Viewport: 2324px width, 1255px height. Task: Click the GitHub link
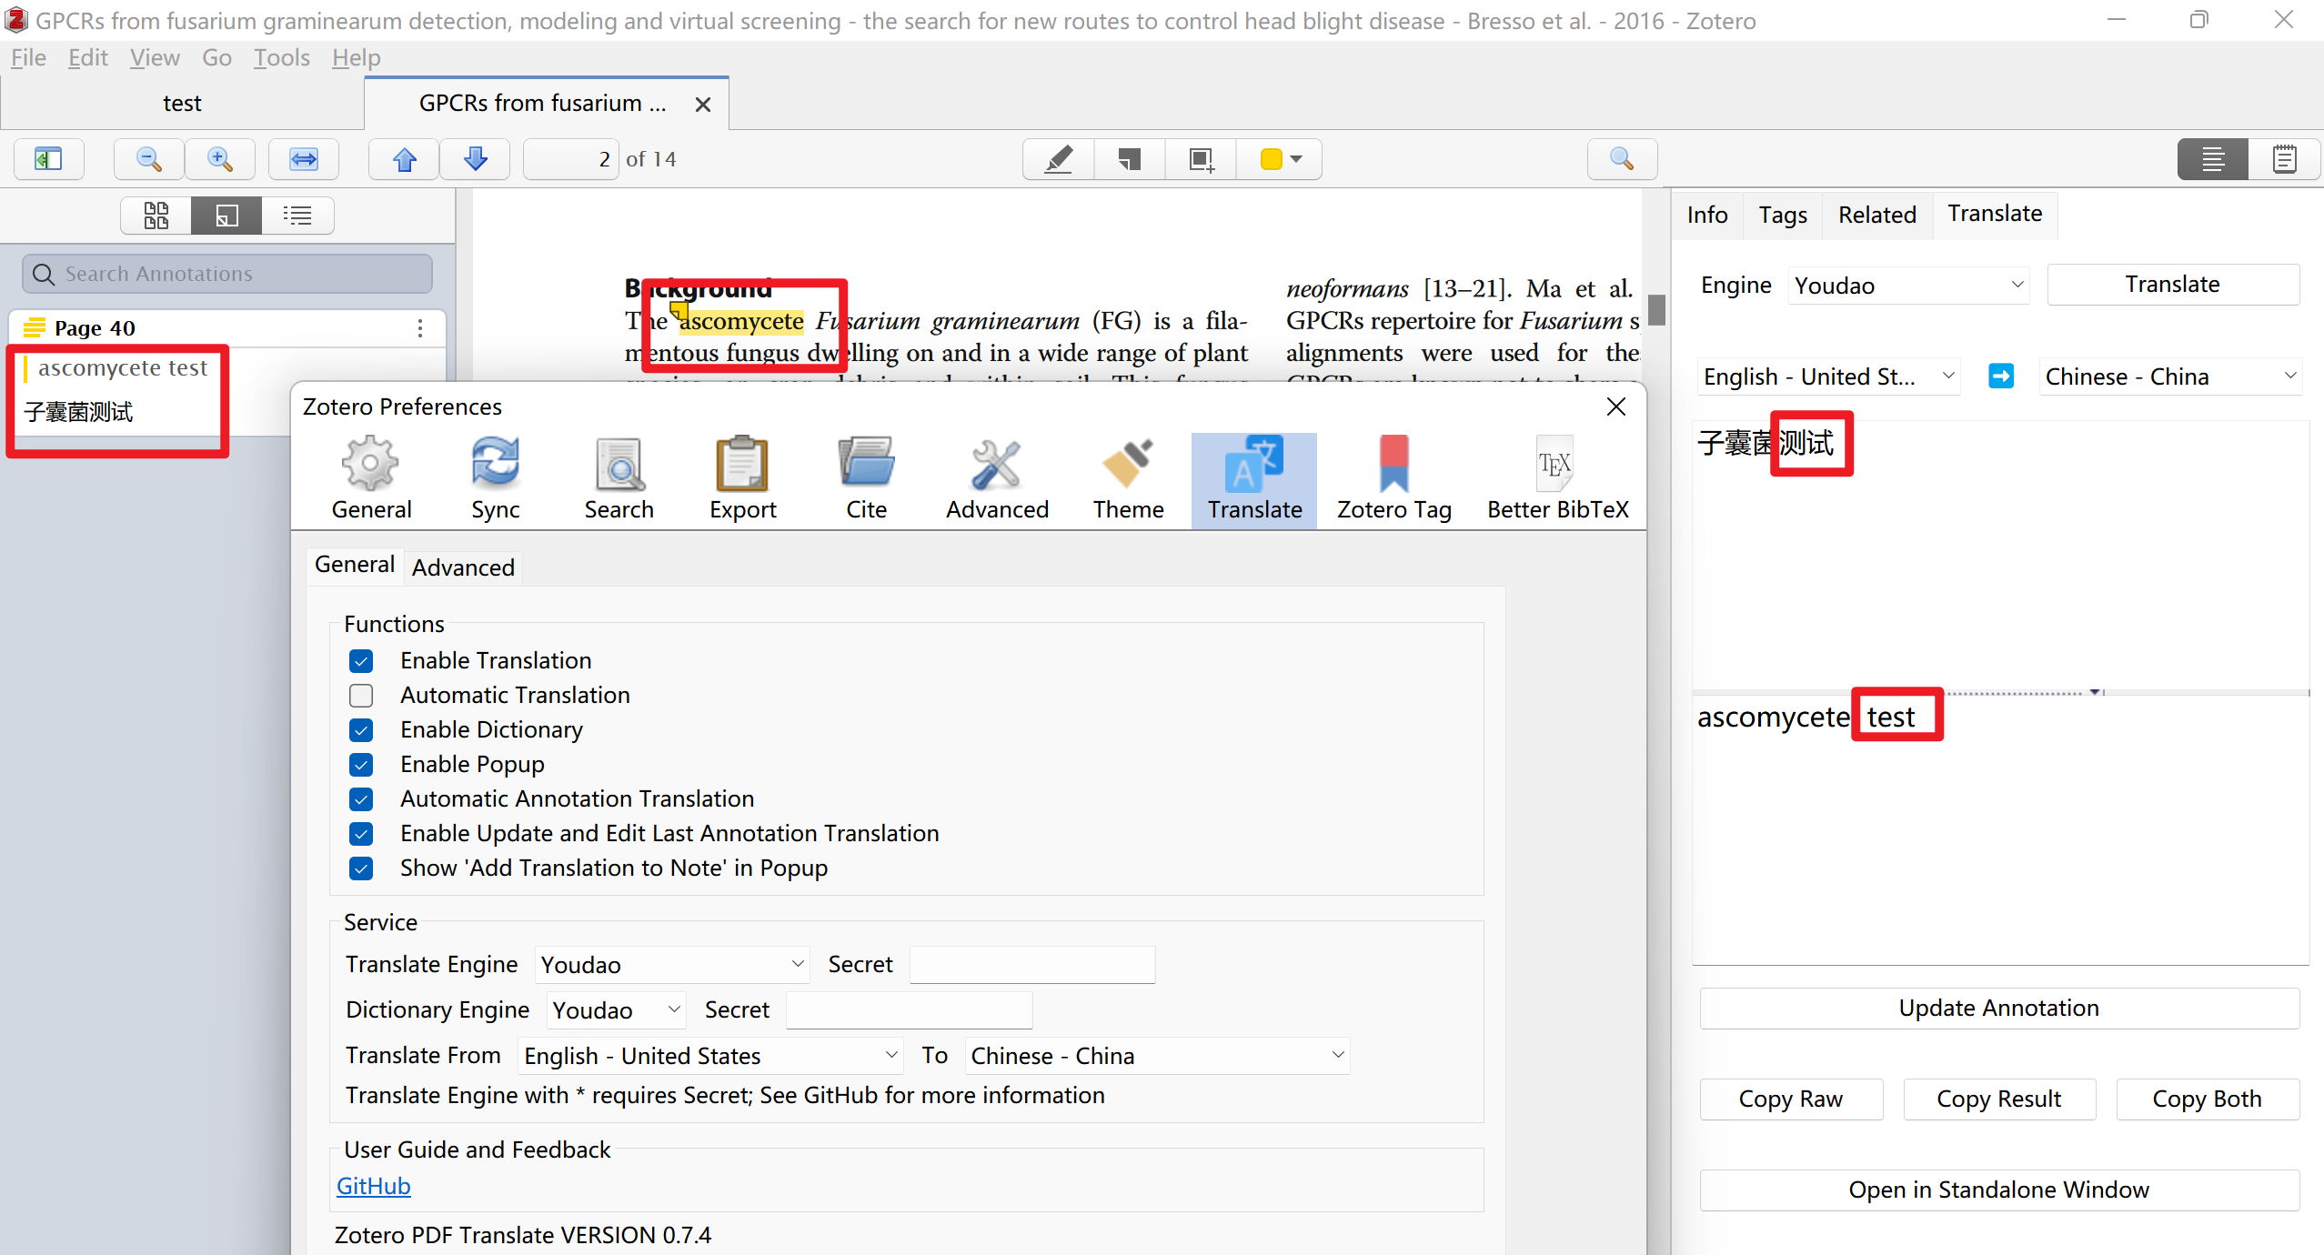(x=373, y=1186)
